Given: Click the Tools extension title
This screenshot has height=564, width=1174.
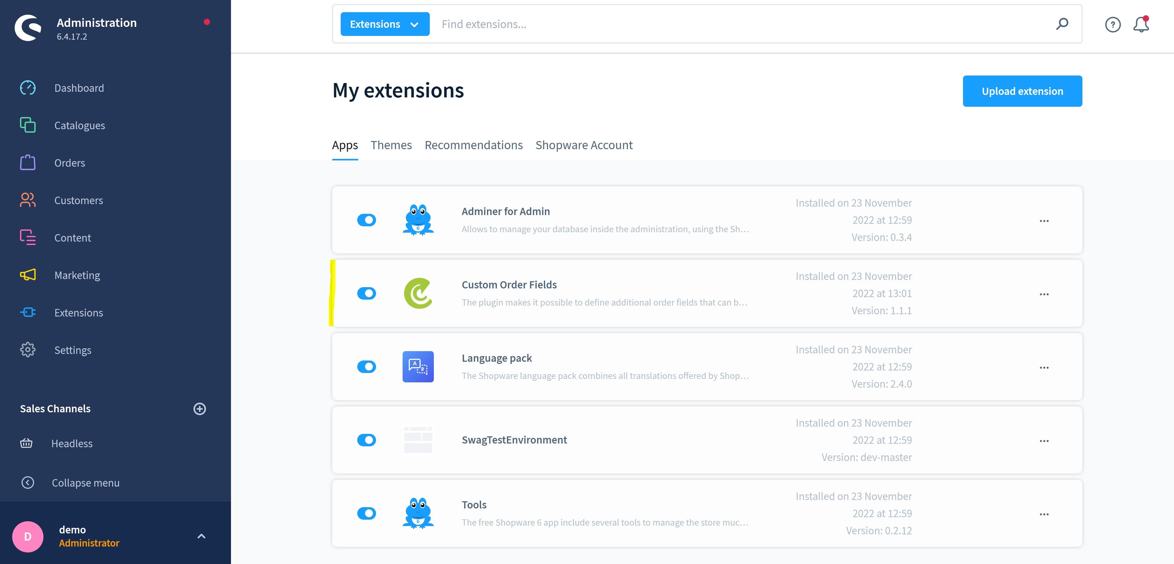Looking at the screenshot, I should tap(474, 504).
